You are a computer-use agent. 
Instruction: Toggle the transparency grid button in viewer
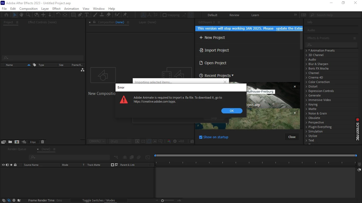[x=143, y=141]
